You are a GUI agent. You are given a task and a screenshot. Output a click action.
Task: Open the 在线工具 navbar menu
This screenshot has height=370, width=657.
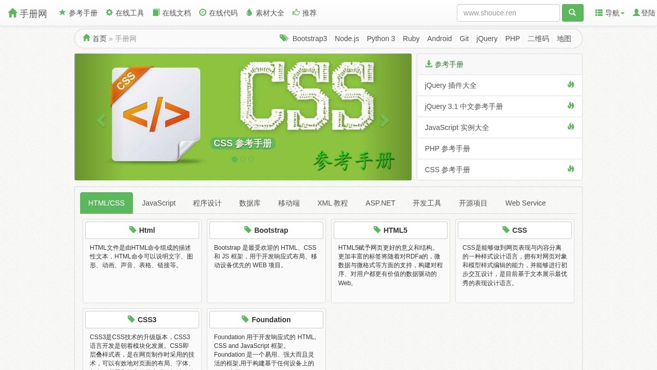[125, 13]
